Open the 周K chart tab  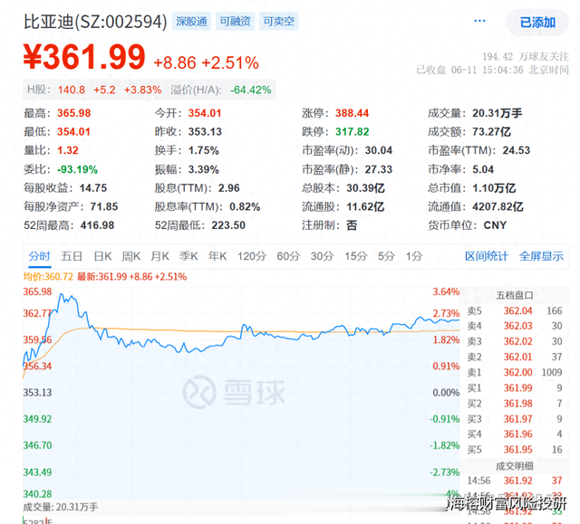(130, 256)
